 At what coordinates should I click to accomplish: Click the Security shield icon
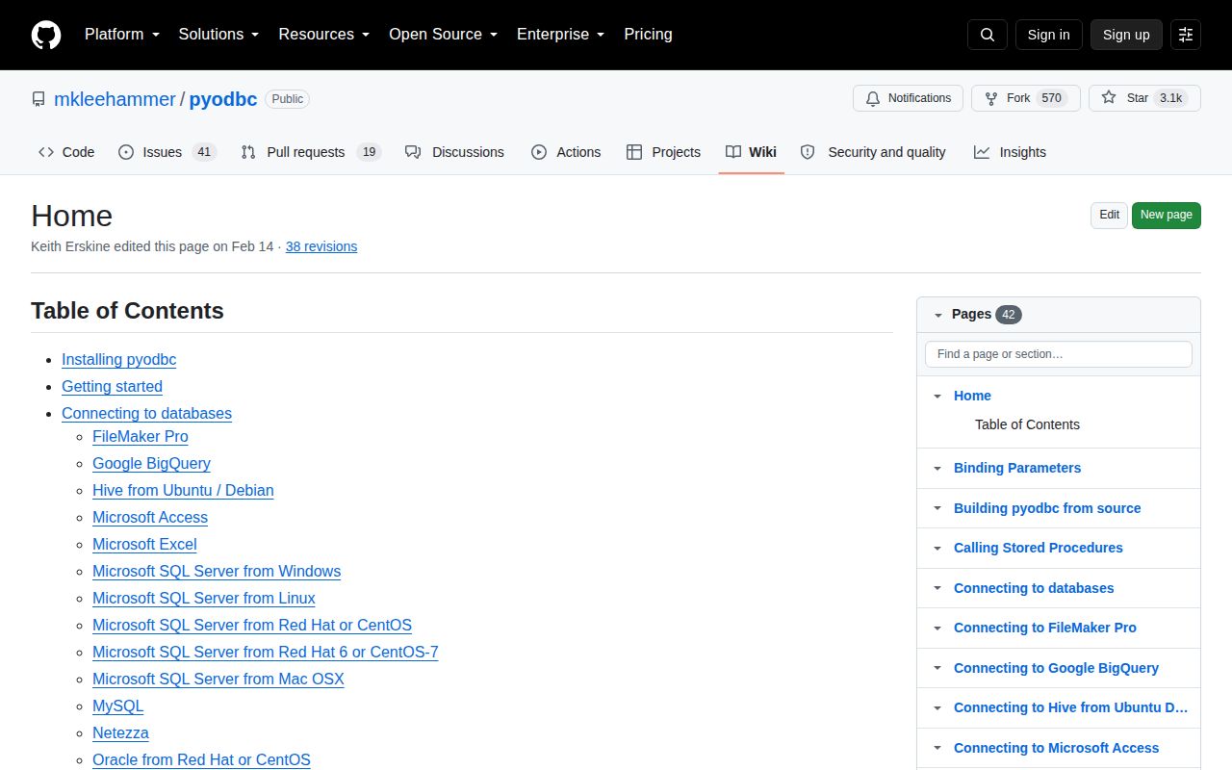[x=808, y=152]
